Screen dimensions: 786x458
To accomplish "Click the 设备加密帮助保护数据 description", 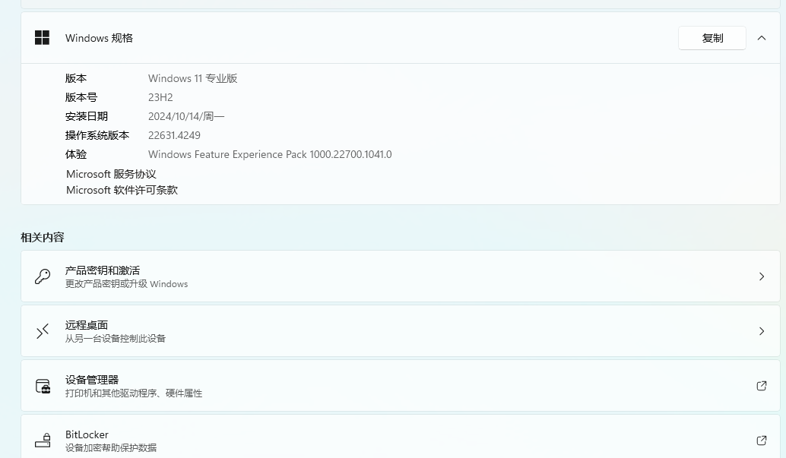I will [x=111, y=448].
